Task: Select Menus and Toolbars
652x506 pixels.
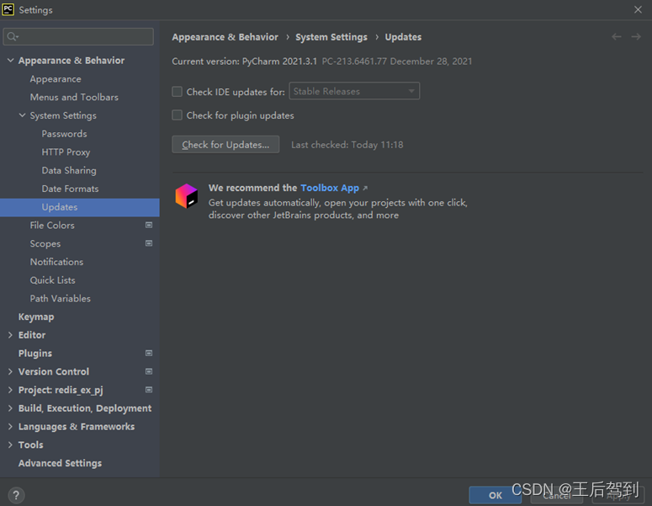Action: [x=74, y=97]
